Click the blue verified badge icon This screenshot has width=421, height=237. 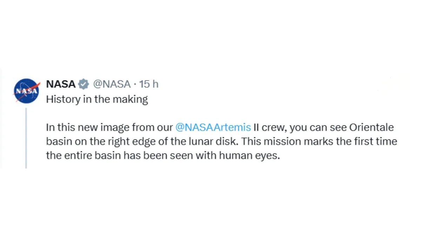(83, 84)
